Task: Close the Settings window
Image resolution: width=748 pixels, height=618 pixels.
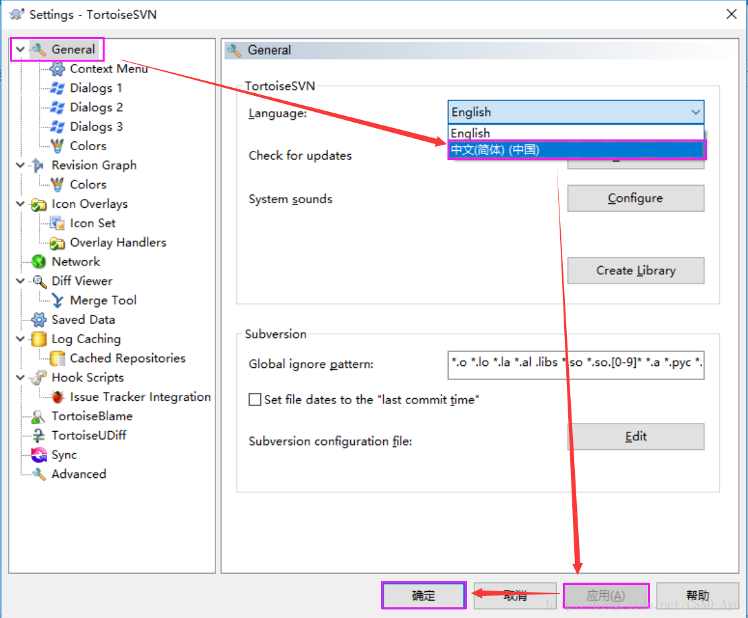Action: pyautogui.click(x=731, y=14)
